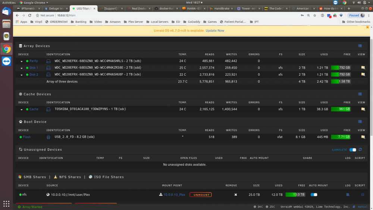This screenshot has width=373, height=210.
Task: Switch to the docker-handbrake GitHub tab
Action: (166, 9)
